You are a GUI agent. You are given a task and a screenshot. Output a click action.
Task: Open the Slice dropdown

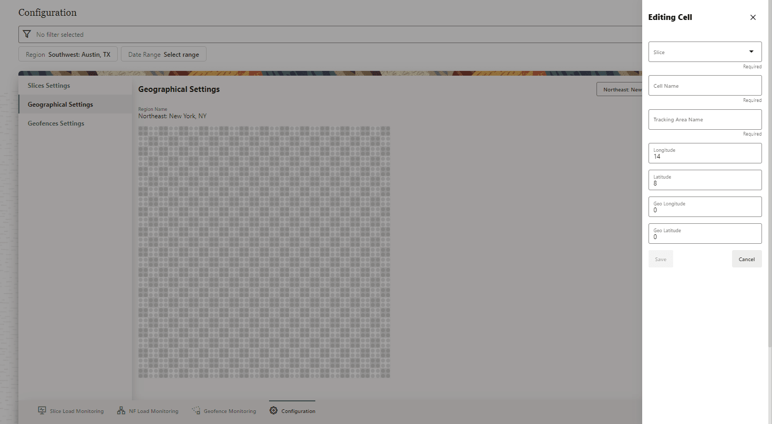point(705,52)
